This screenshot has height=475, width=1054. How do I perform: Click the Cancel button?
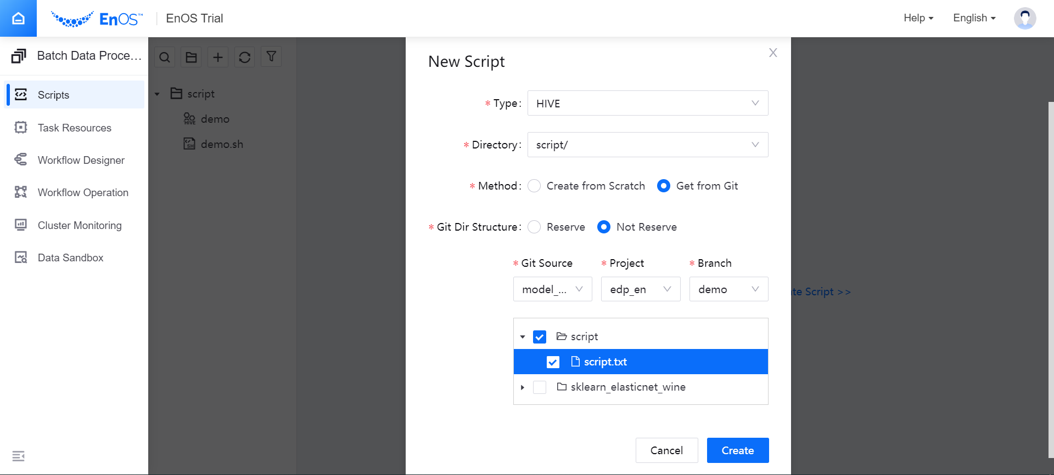666,450
